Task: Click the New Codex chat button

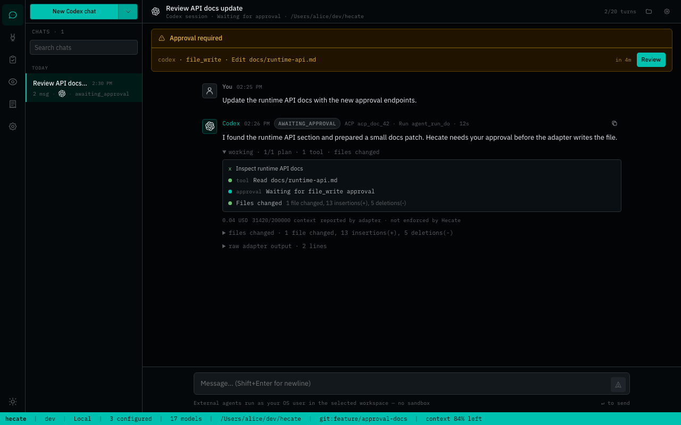Action: point(74,11)
